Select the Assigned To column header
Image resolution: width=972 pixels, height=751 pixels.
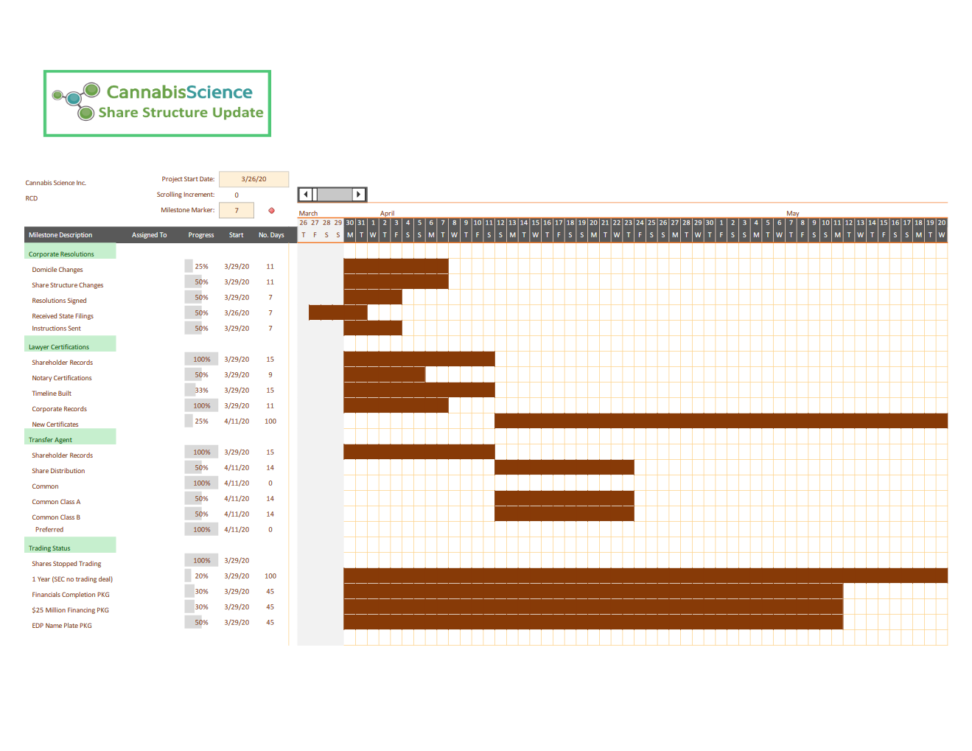(x=149, y=234)
